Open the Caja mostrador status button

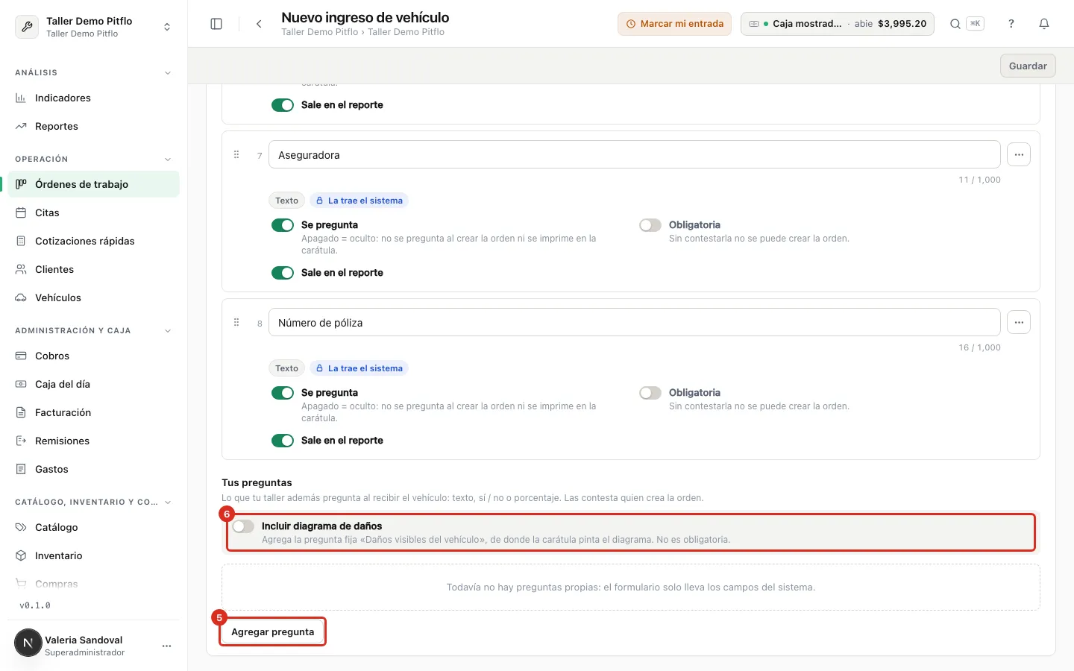coord(838,24)
